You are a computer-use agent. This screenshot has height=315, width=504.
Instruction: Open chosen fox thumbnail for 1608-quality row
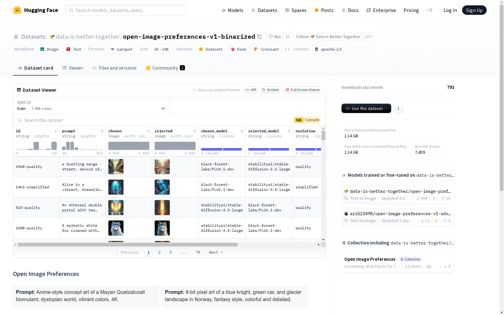[x=116, y=228]
